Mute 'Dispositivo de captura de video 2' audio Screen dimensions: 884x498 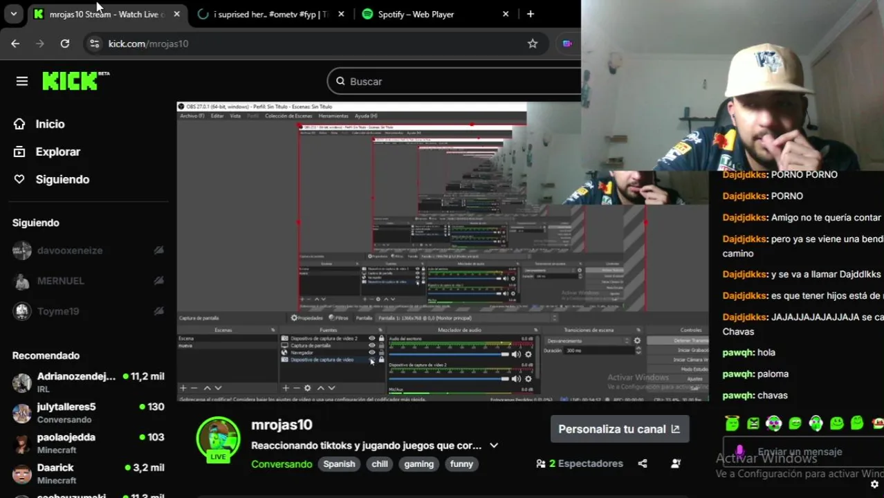[517, 378]
